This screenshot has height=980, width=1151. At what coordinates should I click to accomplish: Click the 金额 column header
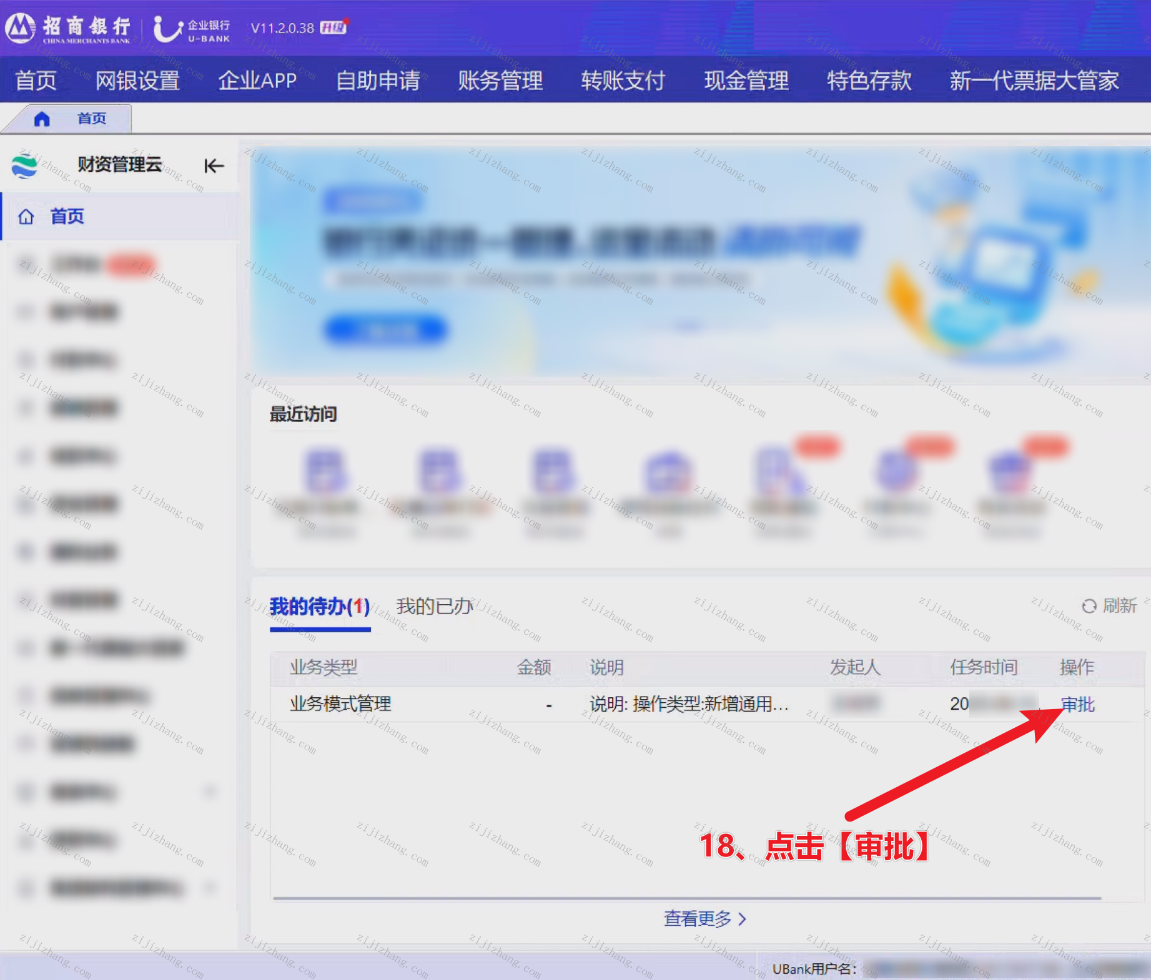click(x=534, y=667)
